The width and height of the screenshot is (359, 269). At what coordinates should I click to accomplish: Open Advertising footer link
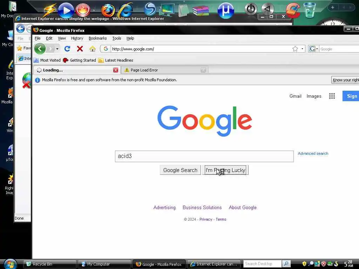click(x=164, y=207)
